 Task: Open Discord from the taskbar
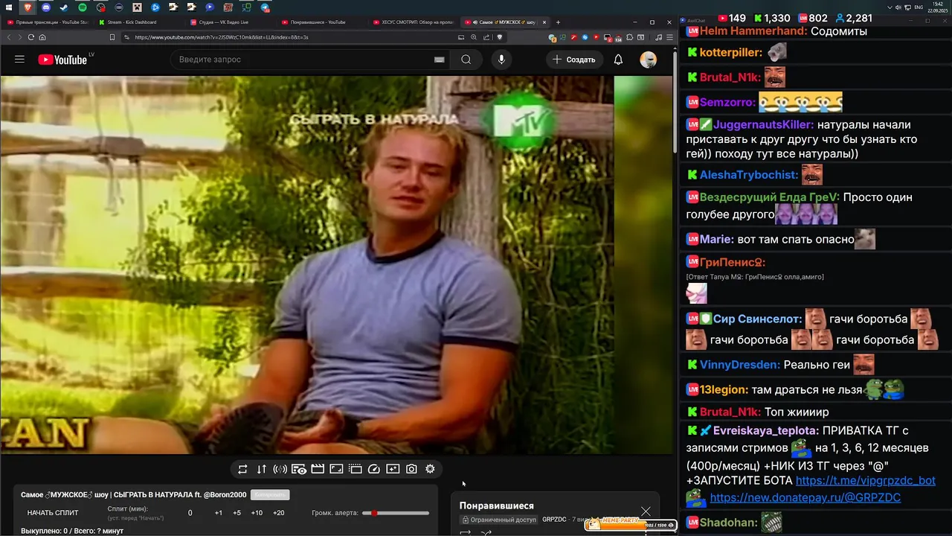point(45,7)
